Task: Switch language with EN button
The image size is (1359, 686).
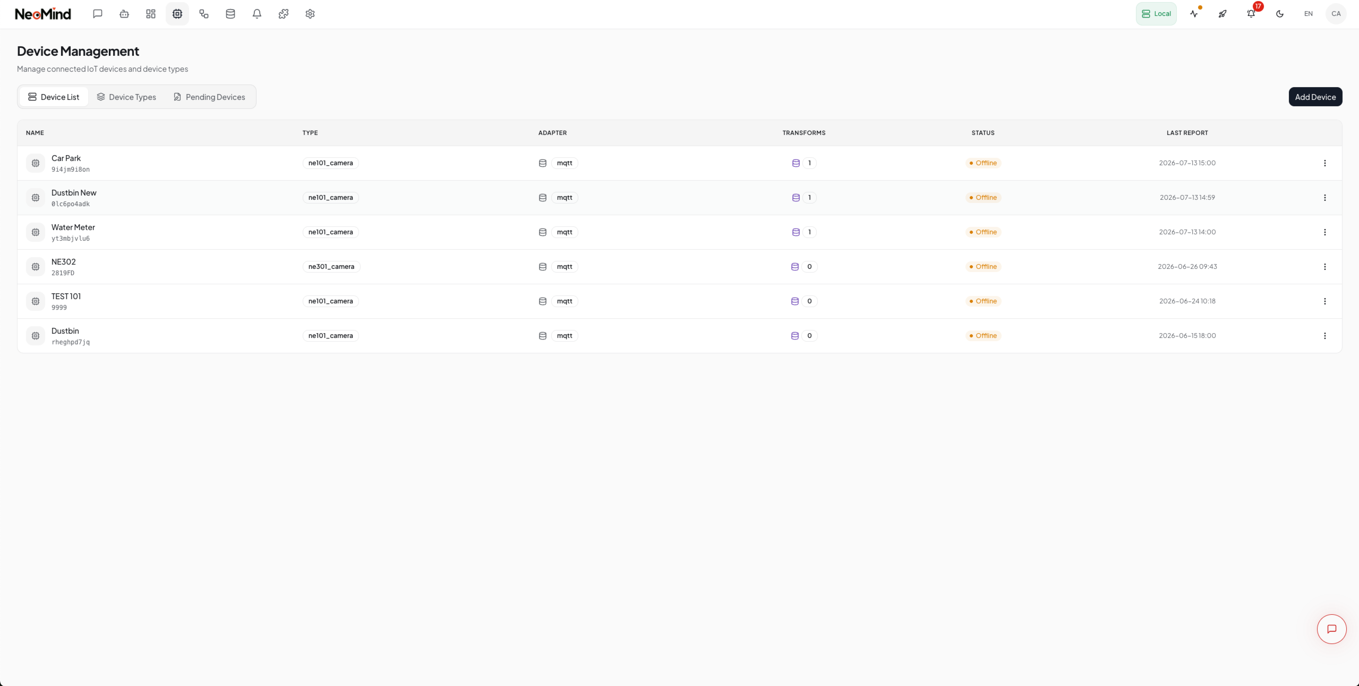Action: pos(1309,14)
